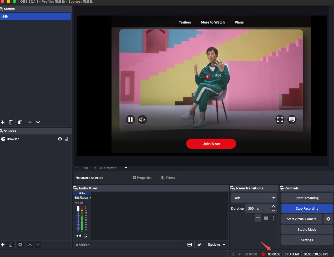Image resolution: width=334 pixels, height=257 pixels.
Task: Open virtual camera settings gear
Action: point(328,219)
